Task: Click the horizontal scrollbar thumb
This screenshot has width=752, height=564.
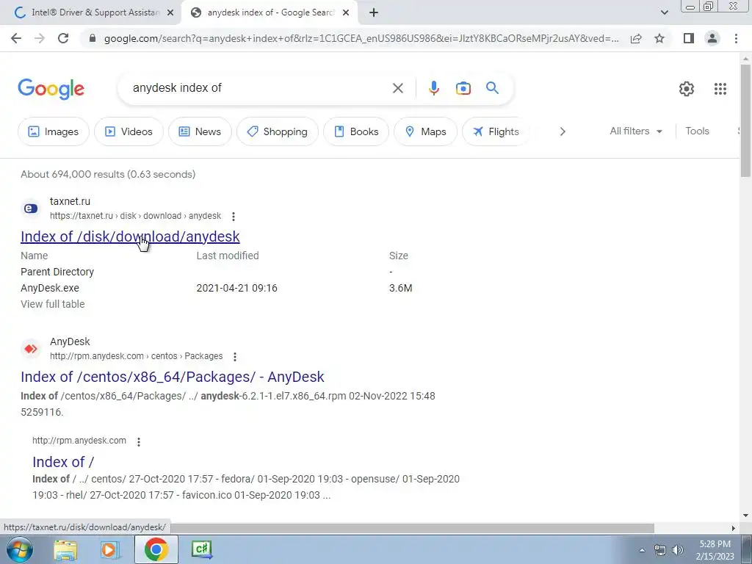Action: (413, 528)
